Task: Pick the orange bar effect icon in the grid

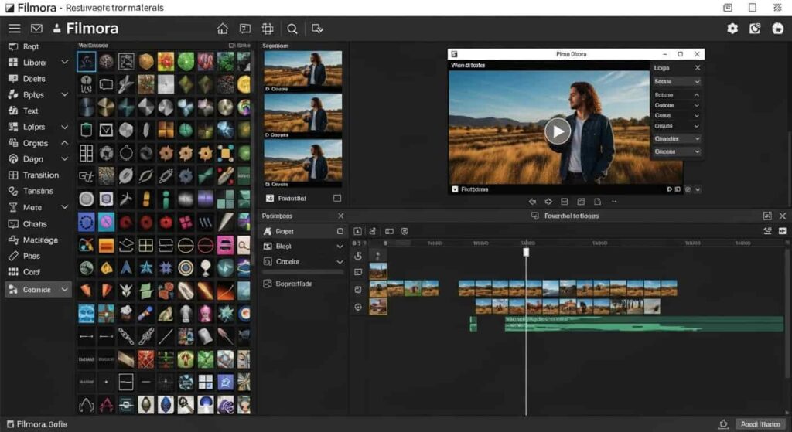Action: pos(106,245)
